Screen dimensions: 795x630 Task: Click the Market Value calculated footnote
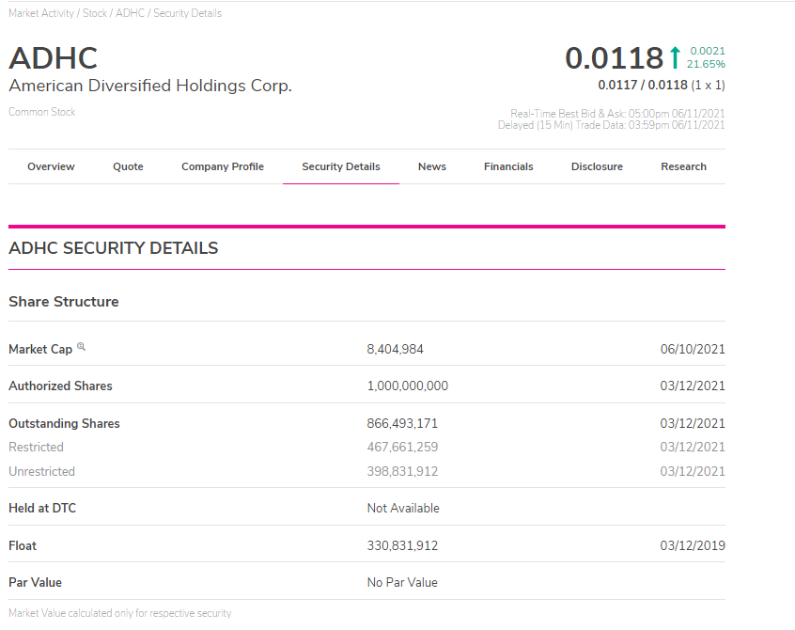[119, 613]
